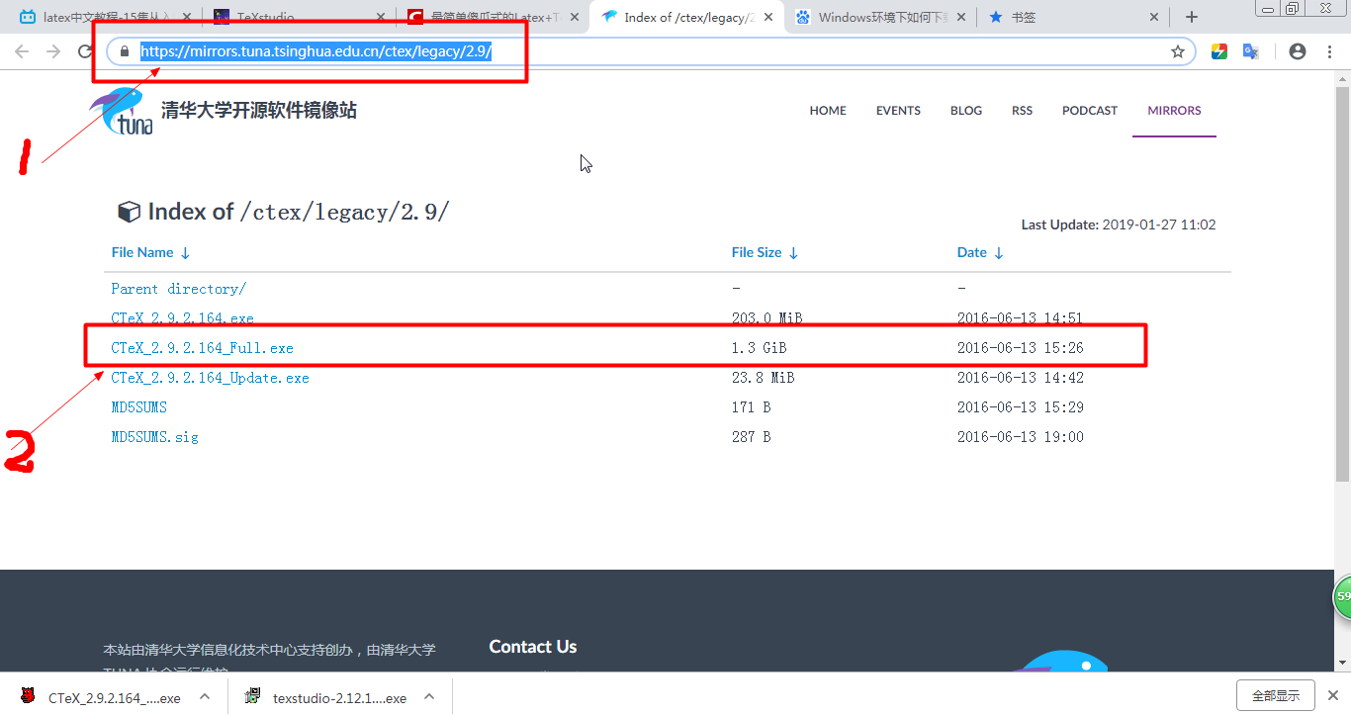Click the texstudio download item icon in the download bar
Image resolution: width=1351 pixels, height=716 pixels.
(x=253, y=696)
